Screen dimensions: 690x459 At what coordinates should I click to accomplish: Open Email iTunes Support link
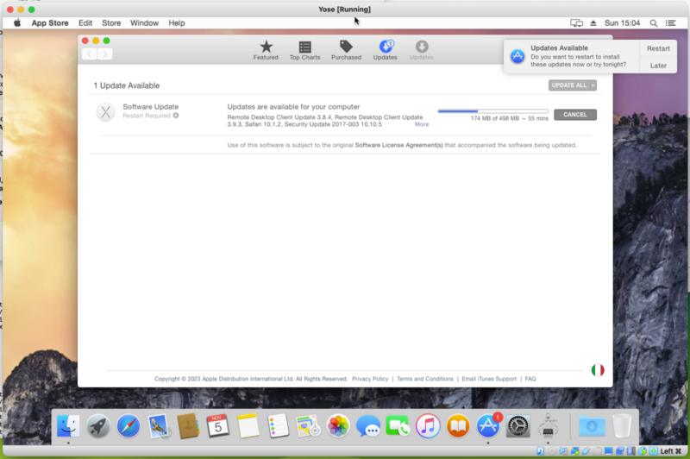pos(489,379)
